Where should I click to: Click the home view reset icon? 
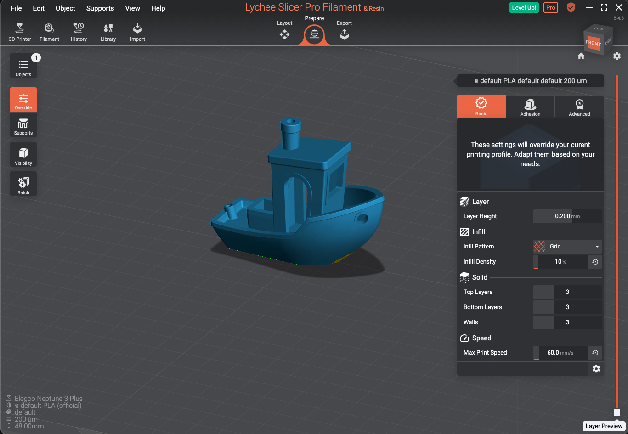[581, 56]
